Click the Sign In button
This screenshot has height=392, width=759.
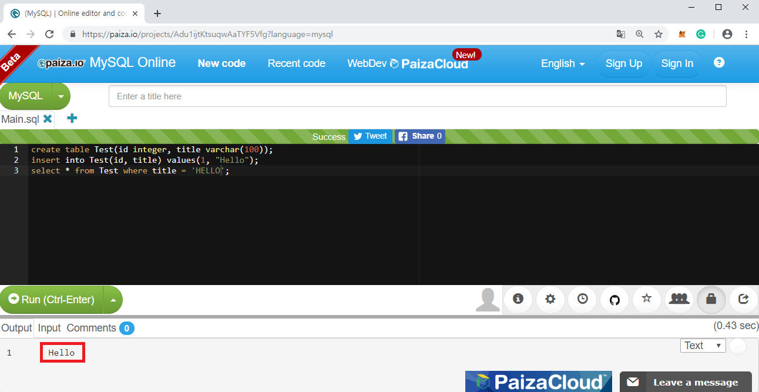[x=677, y=63]
